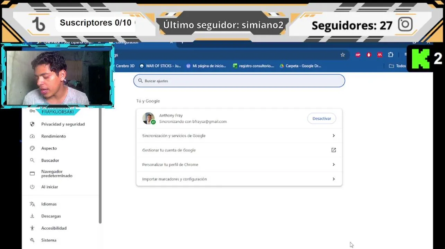Open Privacidad y seguridad shield icon
The width and height of the screenshot is (445, 249).
32,124
